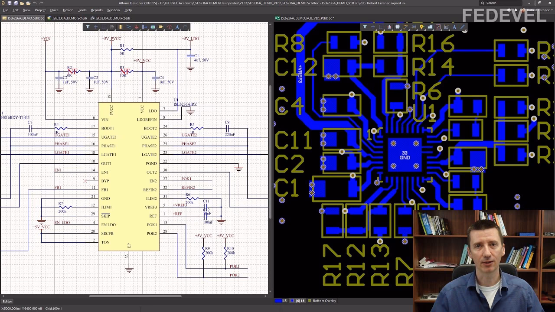Select the place via tool in PCB toolbar
The height and width of the screenshot is (312, 555).
click(421, 27)
